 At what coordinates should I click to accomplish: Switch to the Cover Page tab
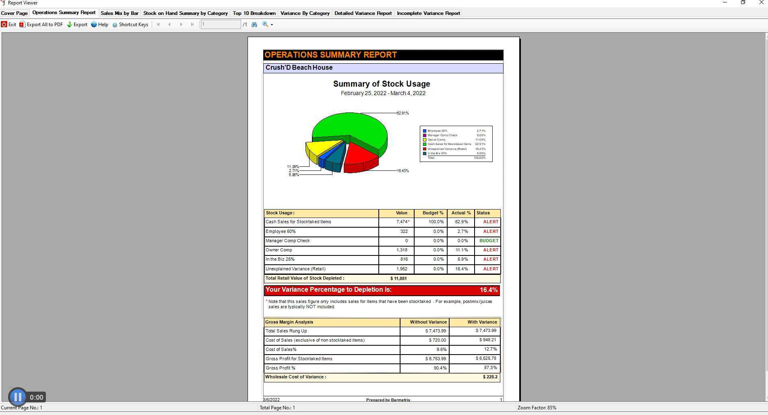pos(14,13)
